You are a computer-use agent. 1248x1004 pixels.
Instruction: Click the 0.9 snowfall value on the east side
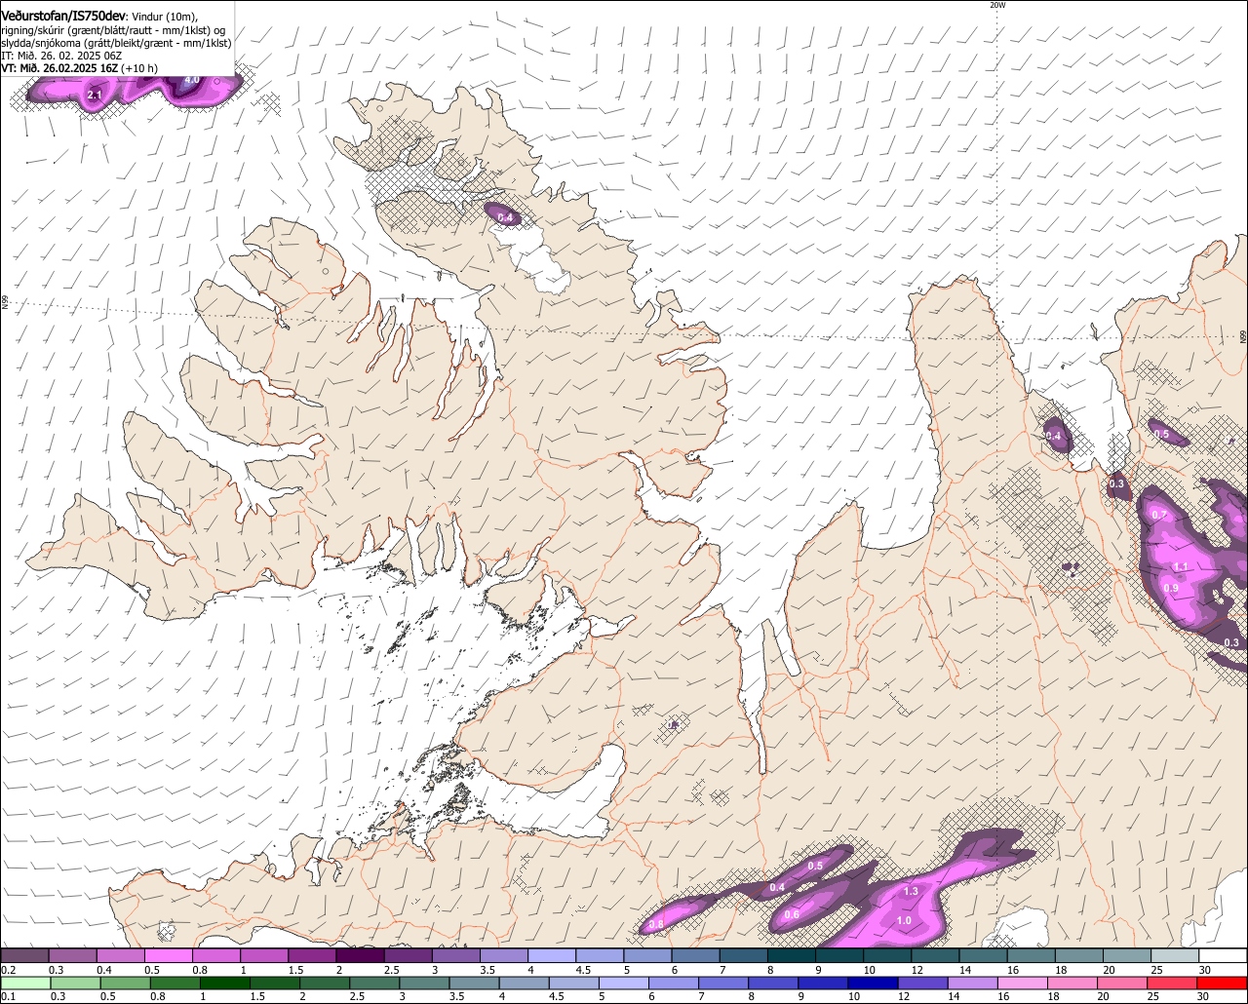pyautogui.click(x=1171, y=588)
